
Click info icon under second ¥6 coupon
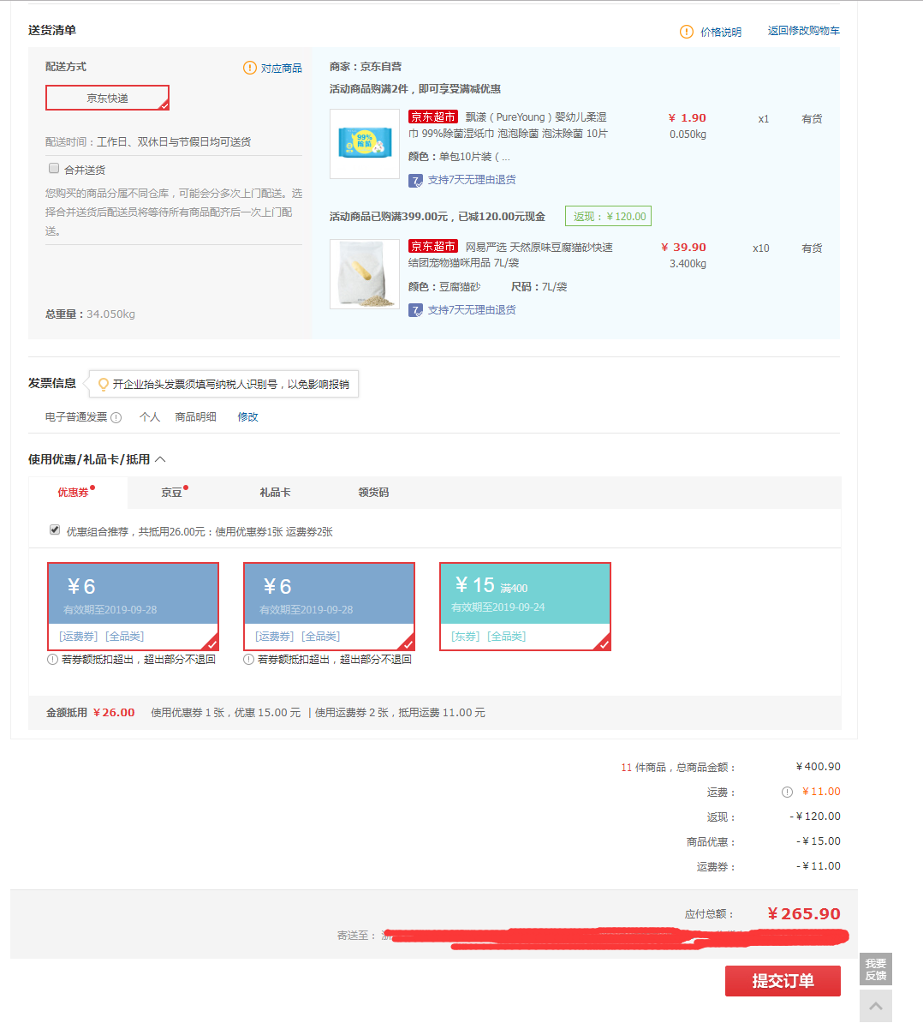click(x=249, y=660)
